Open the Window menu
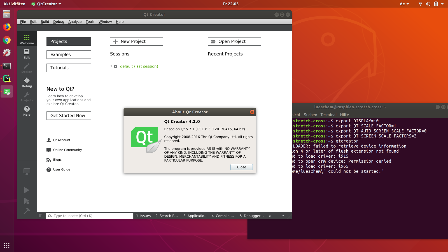This screenshot has width=448, height=252. pos(105,22)
